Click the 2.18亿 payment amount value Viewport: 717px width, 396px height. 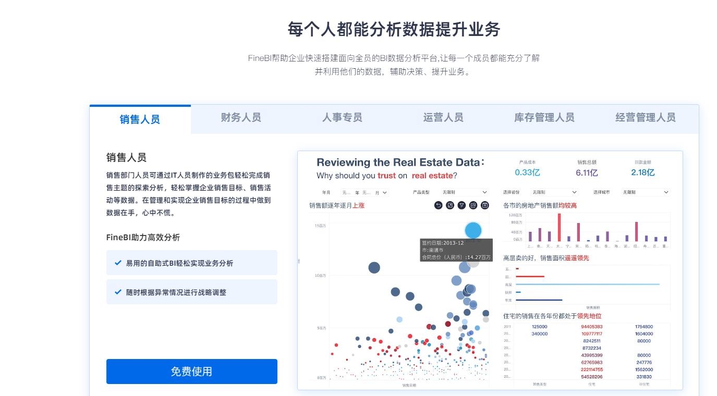pyautogui.click(x=642, y=172)
